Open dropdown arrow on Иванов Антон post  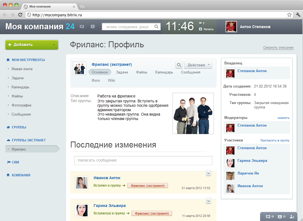pyautogui.click(x=208, y=173)
